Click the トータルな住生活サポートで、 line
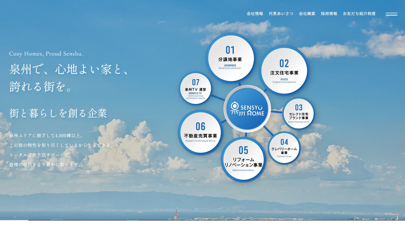 click(41, 155)
